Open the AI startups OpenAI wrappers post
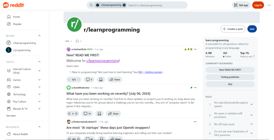This screenshot has width=274, height=140. click(108, 128)
